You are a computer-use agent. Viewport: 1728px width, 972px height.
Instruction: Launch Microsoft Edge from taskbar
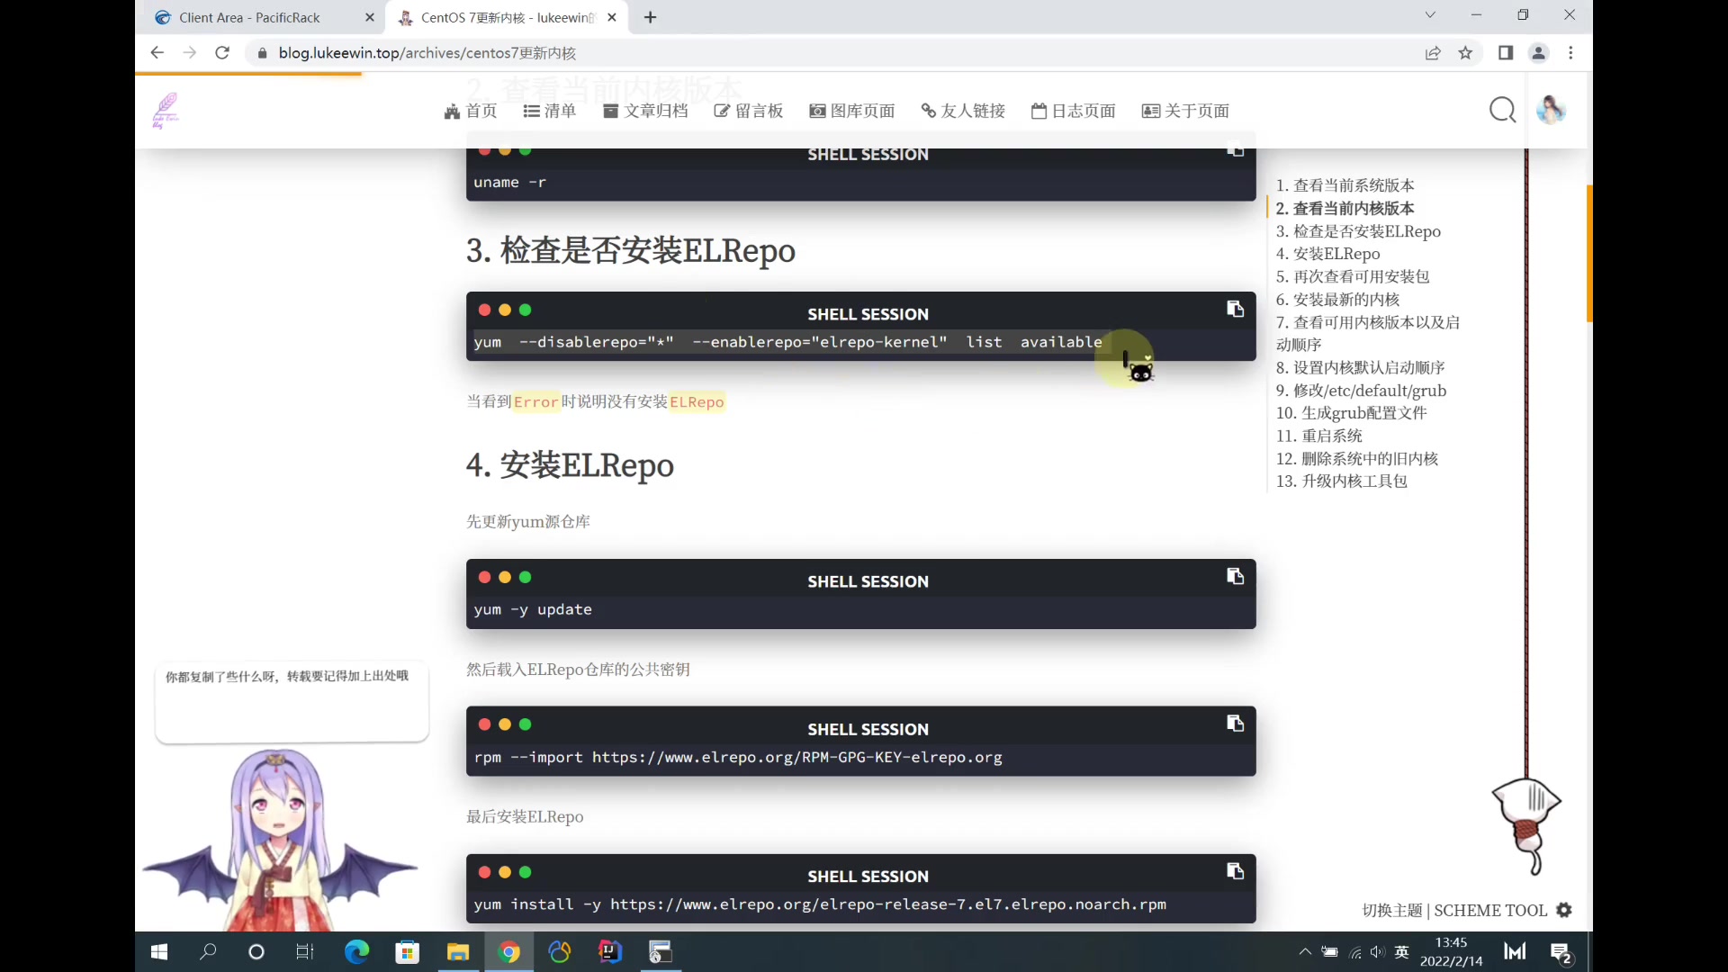[357, 952]
